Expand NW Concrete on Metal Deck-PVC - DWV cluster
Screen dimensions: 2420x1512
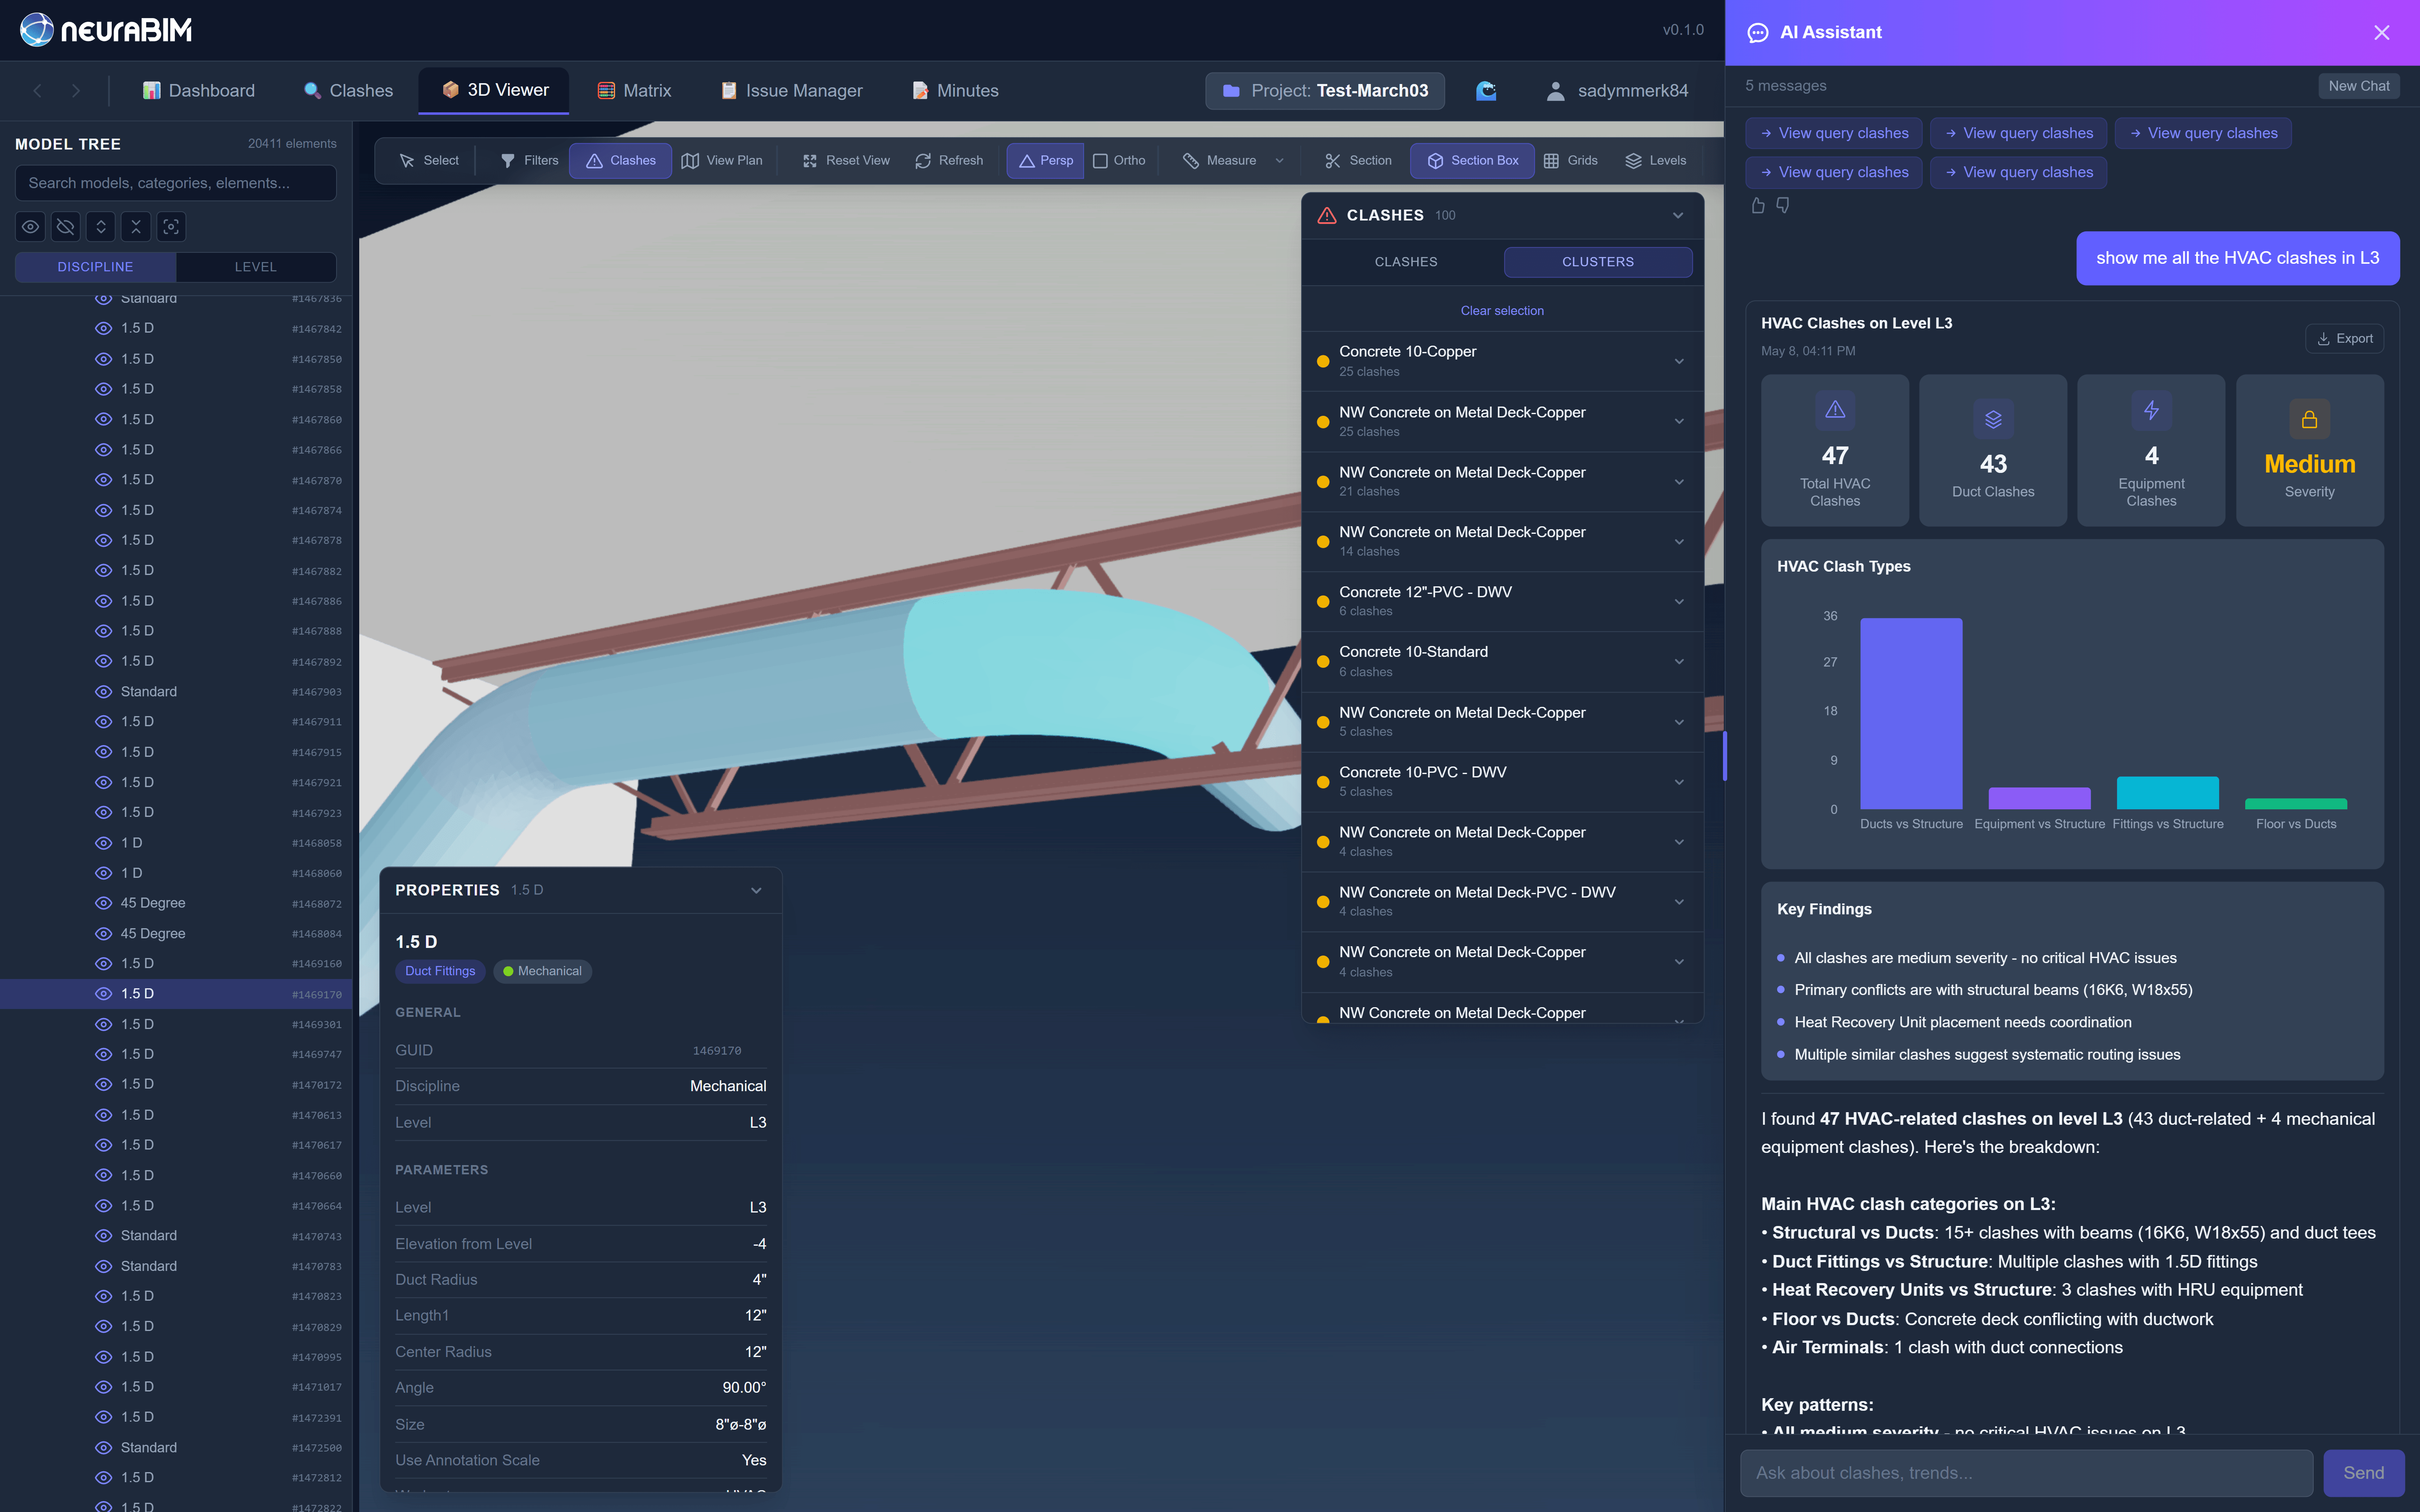[x=1679, y=902]
